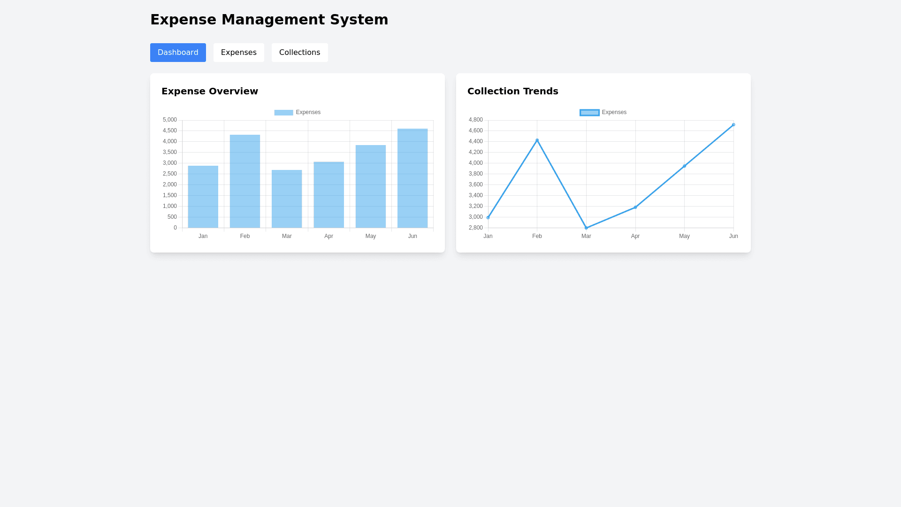
Task: Click the May bar in Expense Overview
Action: coord(371,187)
